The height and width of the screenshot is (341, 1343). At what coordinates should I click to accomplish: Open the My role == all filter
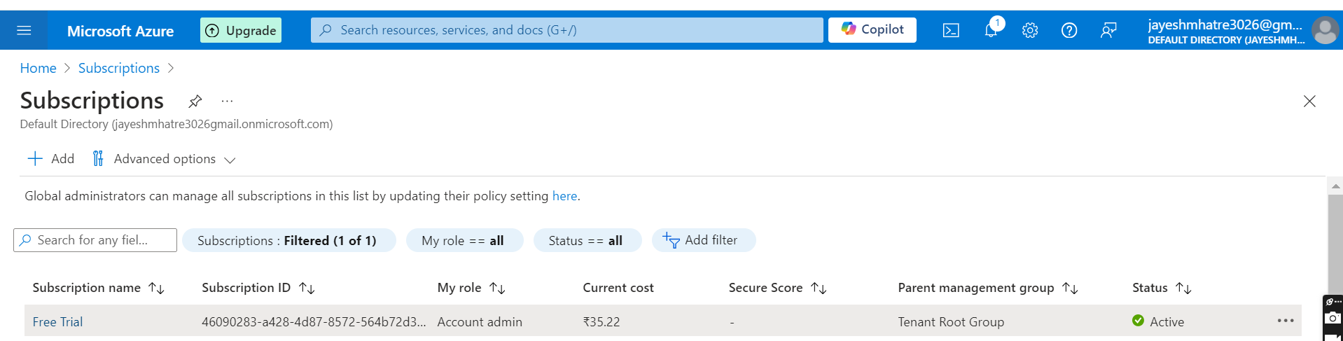pyautogui.click(x=464, y=240)
